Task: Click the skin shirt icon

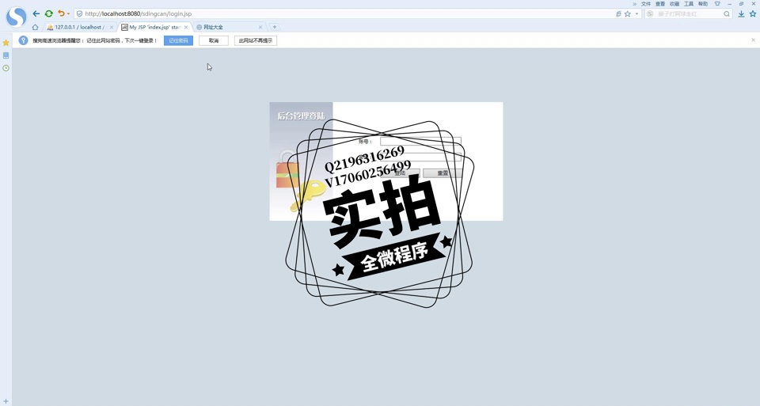Action: click(x=717, y=4)
